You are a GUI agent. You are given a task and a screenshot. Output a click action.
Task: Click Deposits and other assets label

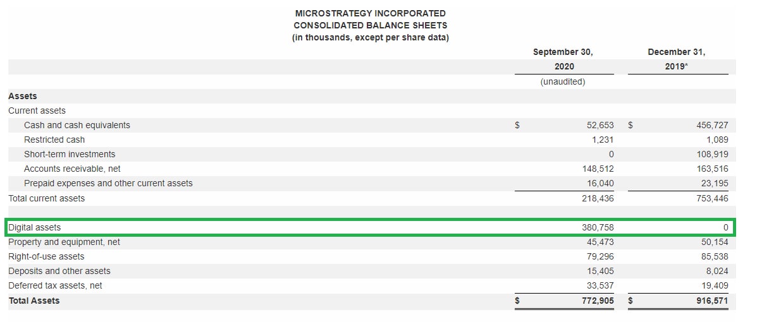(59, 271)
